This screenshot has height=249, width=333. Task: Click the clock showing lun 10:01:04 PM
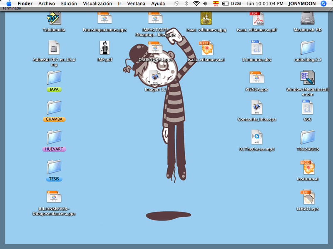[x=265, y=4]
